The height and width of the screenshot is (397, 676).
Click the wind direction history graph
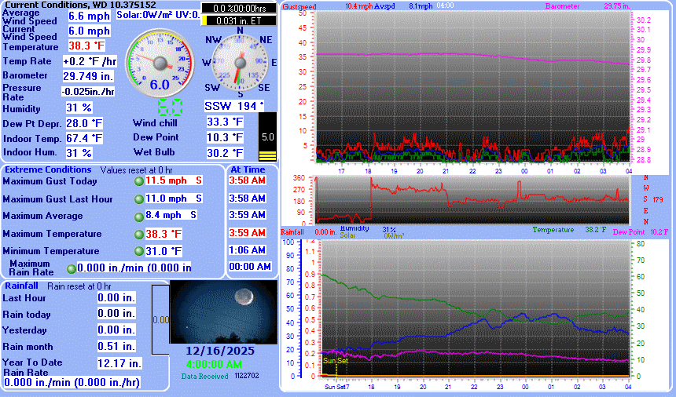click(x=472, y=200)
